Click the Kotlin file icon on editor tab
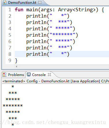 5,3
